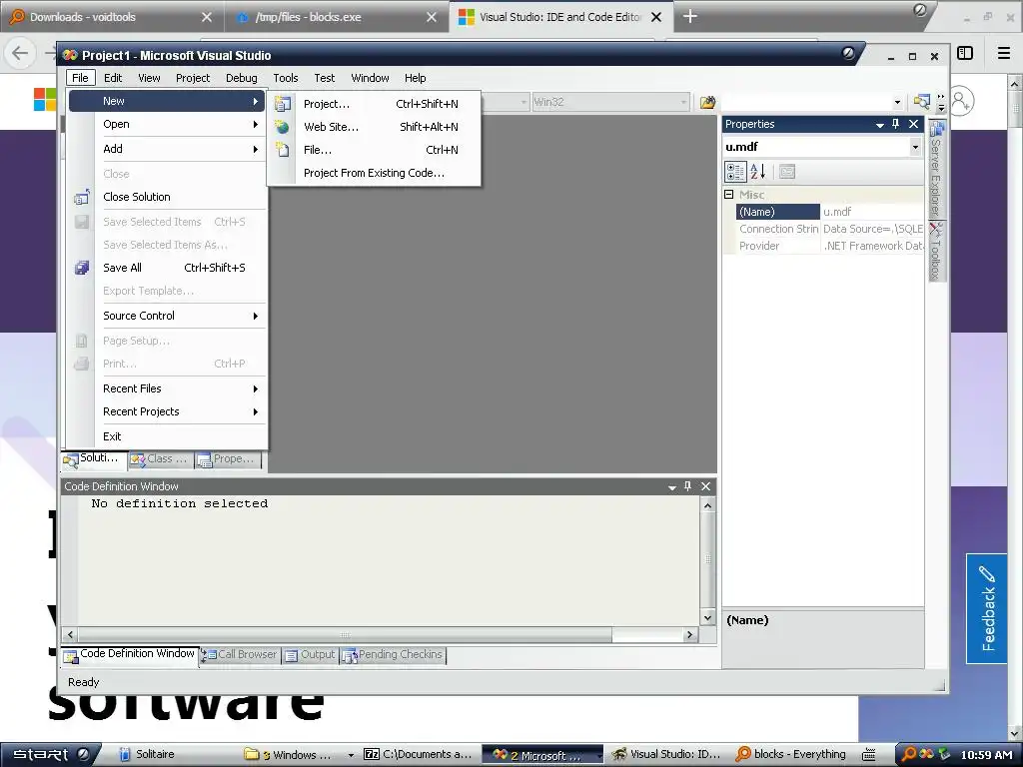Click browser back arrow button

click(x=20, y=53)
